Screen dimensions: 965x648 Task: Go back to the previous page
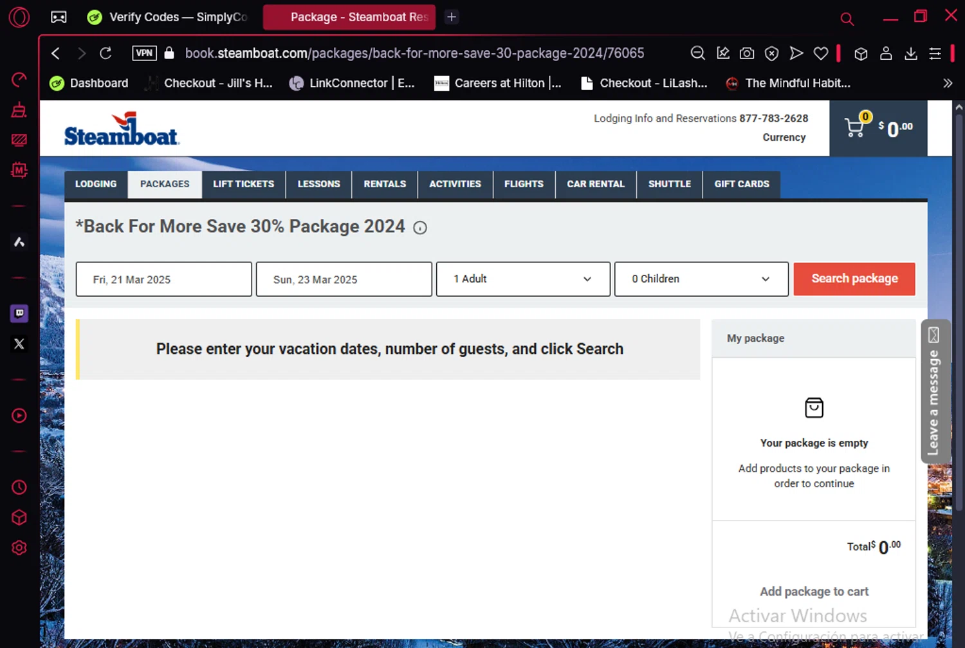55,53
